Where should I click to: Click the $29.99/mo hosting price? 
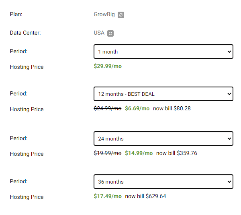[x=108, y=66]
